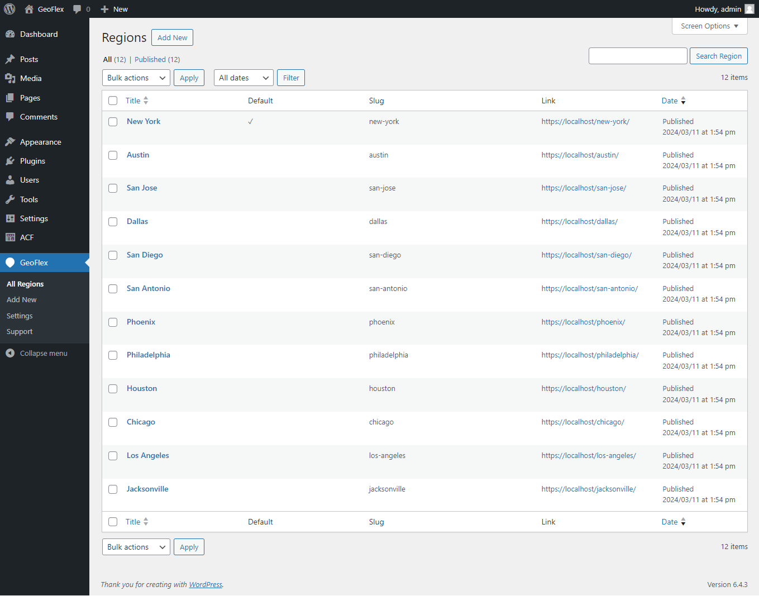The image size is (759, 596).
Task: Click the Pages icon in sidebar
Action: point(10,98)
